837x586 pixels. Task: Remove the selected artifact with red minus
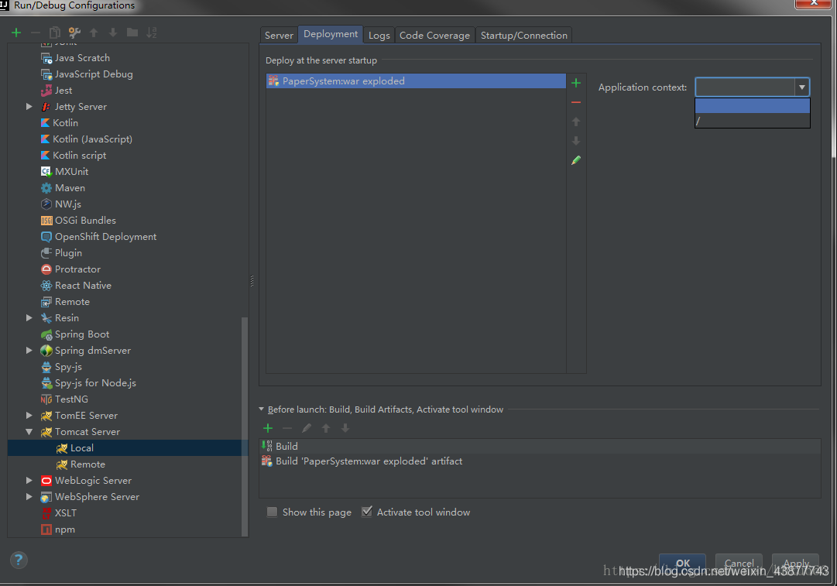575,102
